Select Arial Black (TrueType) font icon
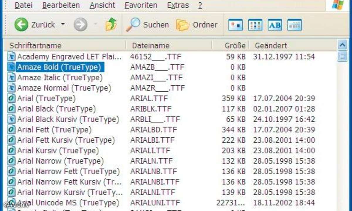352x211 pixels. [11, 109]
